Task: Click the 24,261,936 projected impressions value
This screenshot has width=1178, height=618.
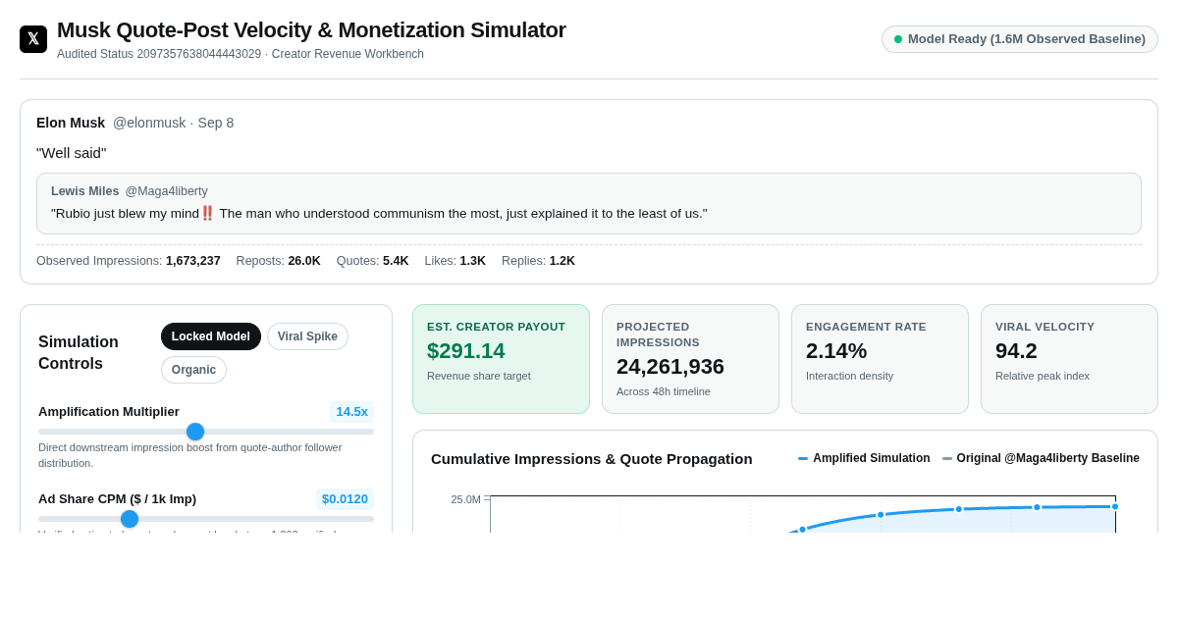Action: pyautogui.click(x=670, y=367)
